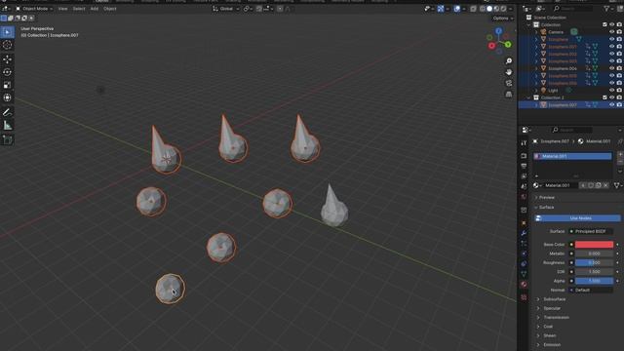Select the Add Cube tool
Image resolution: width=624 pixels, height=351 pixels.
click(7, 139)
